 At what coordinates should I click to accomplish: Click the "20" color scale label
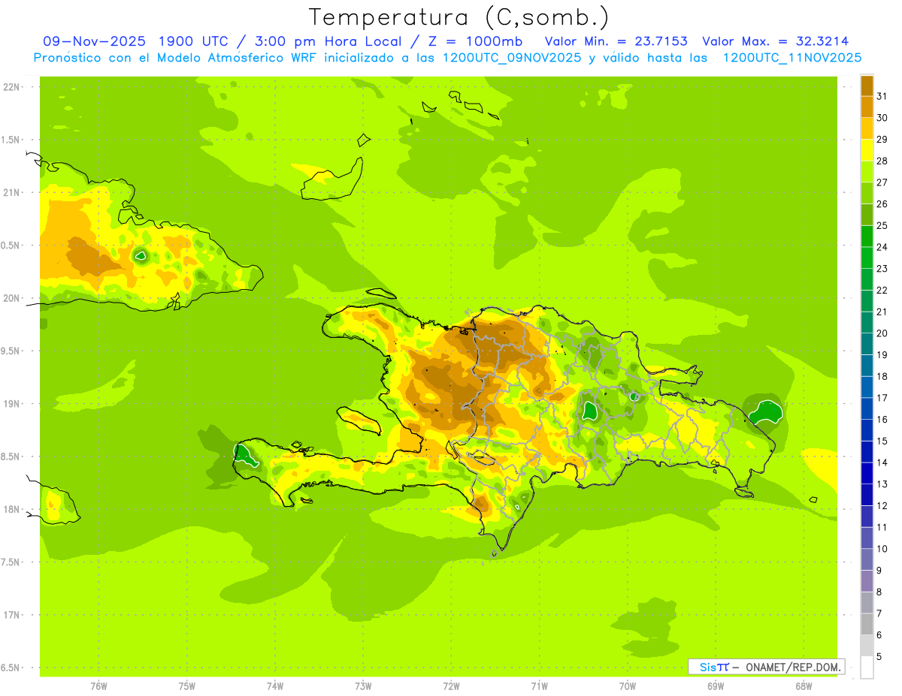pyautogui.click(x=882, y=333)
